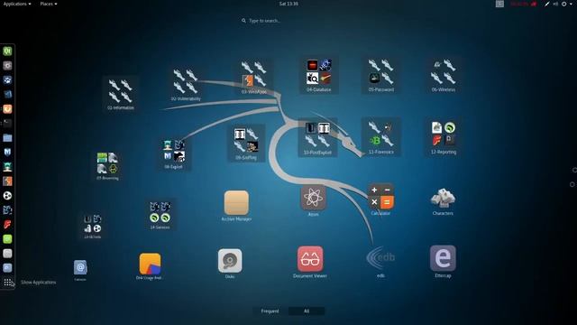
Task: Open the 13 Social Engineering tools folder
Action: [x=92, y=226]
